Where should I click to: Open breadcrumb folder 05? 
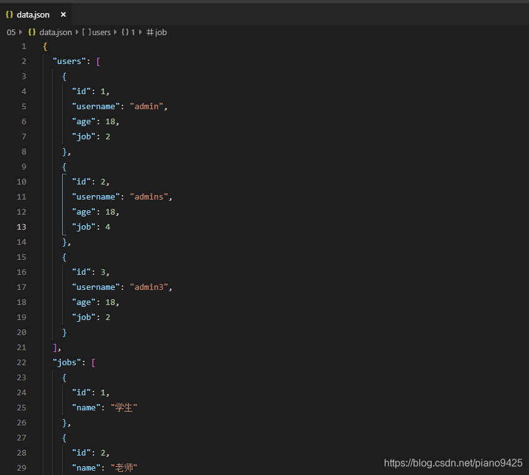point(11,33)
